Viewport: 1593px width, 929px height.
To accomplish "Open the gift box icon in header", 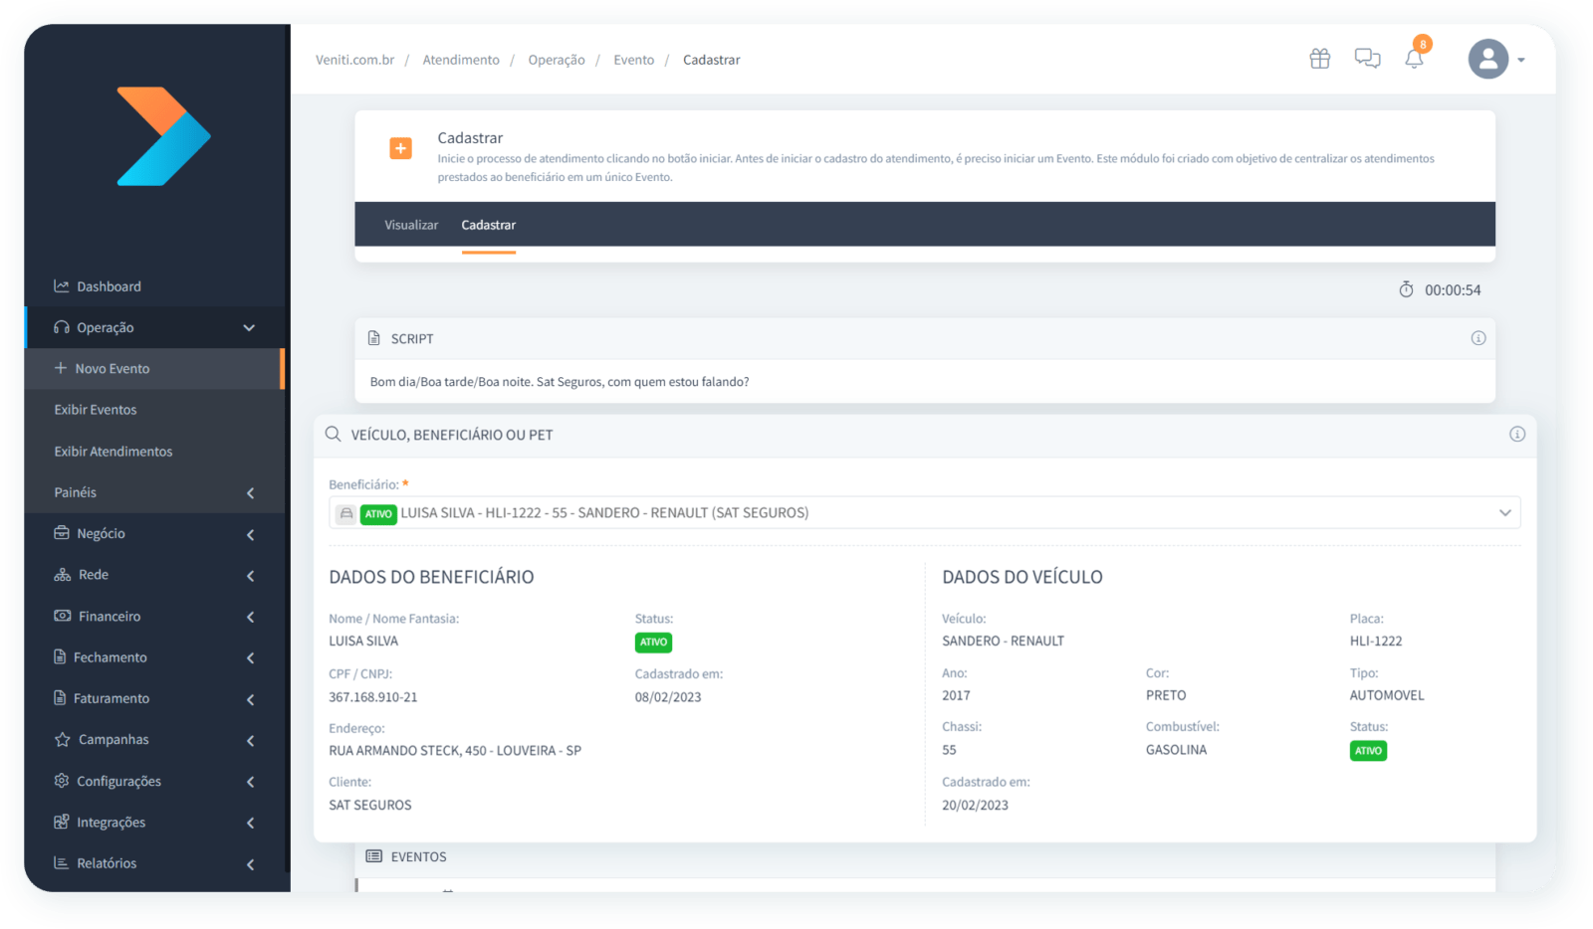I will [1319, 59].
